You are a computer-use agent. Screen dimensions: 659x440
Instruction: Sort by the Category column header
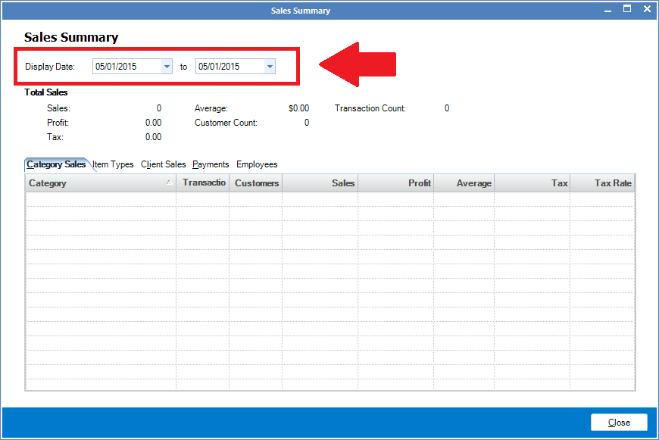tap(98, 183)
